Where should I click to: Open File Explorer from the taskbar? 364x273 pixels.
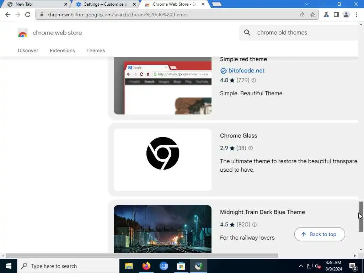pos(129,266)
